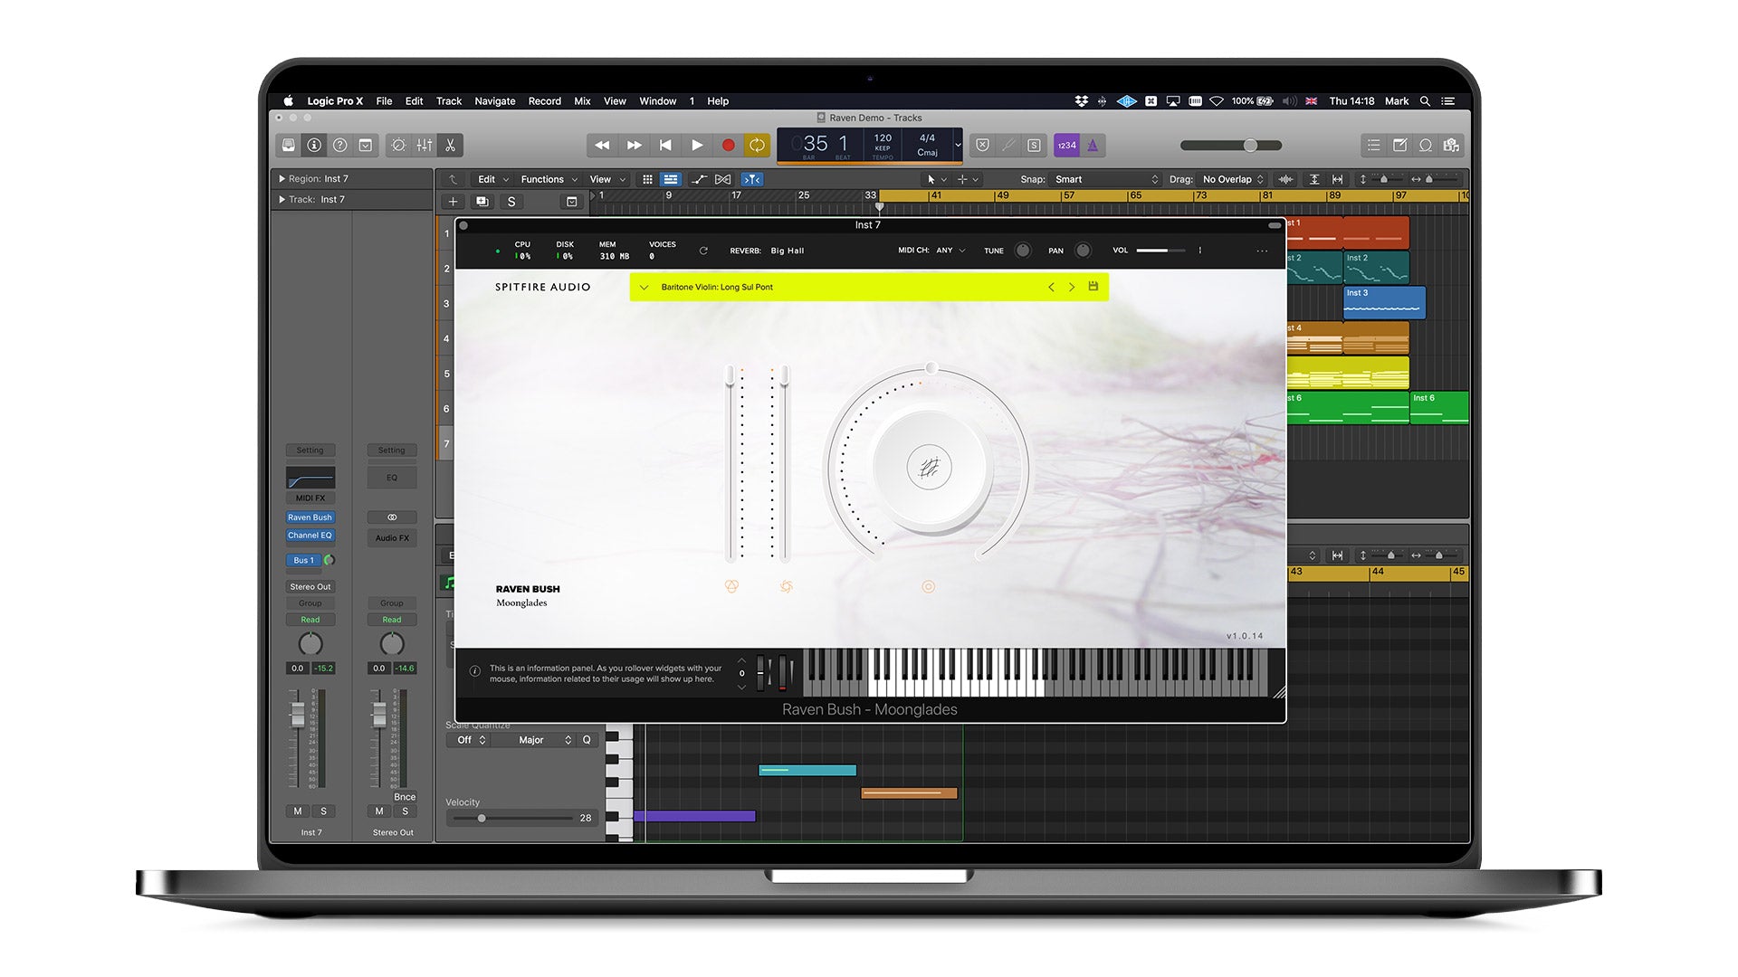Enable the metronome icon
Image resolution: width=1738 pixels, height=977 pixels.
coord(1093,145)
